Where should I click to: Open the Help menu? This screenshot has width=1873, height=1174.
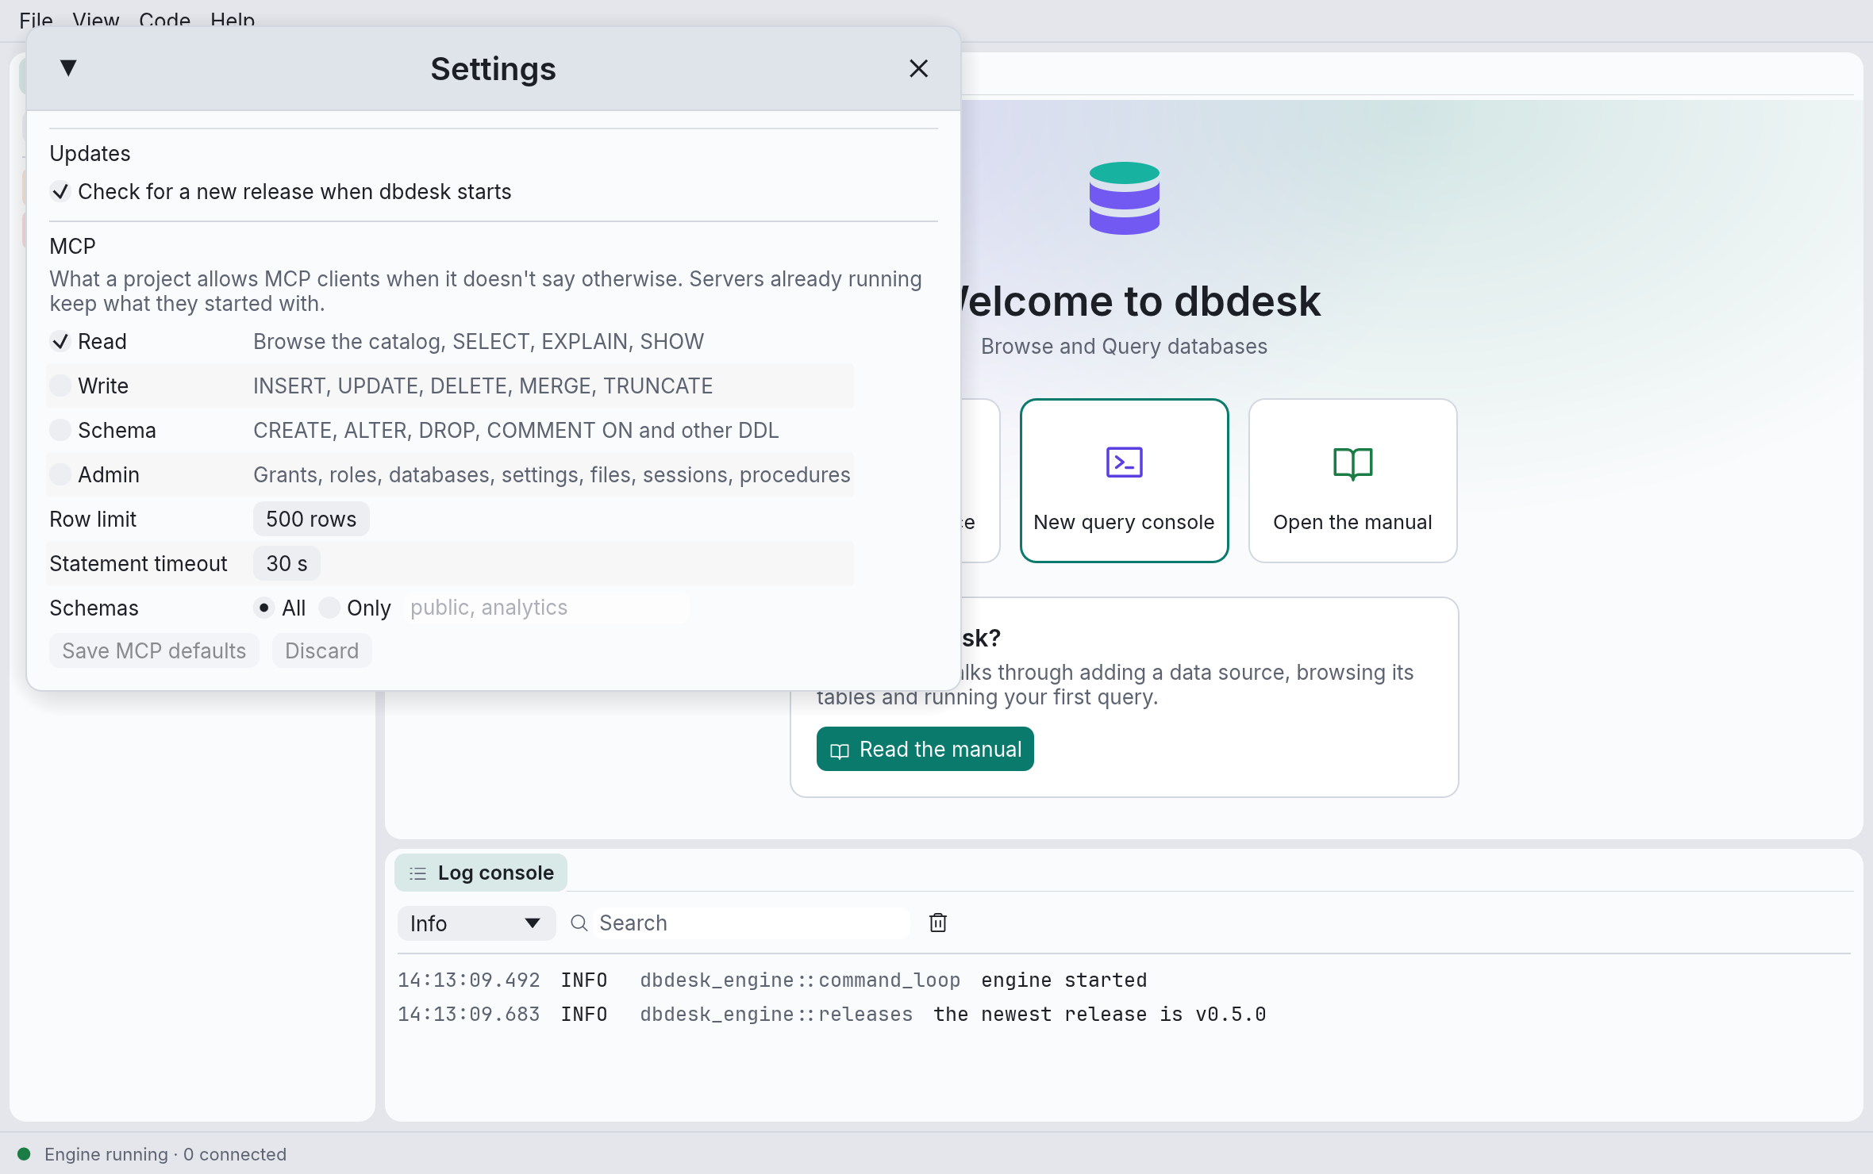point(233,20)
